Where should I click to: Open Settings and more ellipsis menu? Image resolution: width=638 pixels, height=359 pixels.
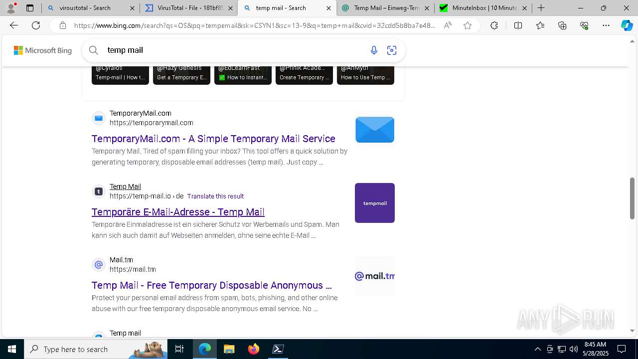tap(606, 25)
